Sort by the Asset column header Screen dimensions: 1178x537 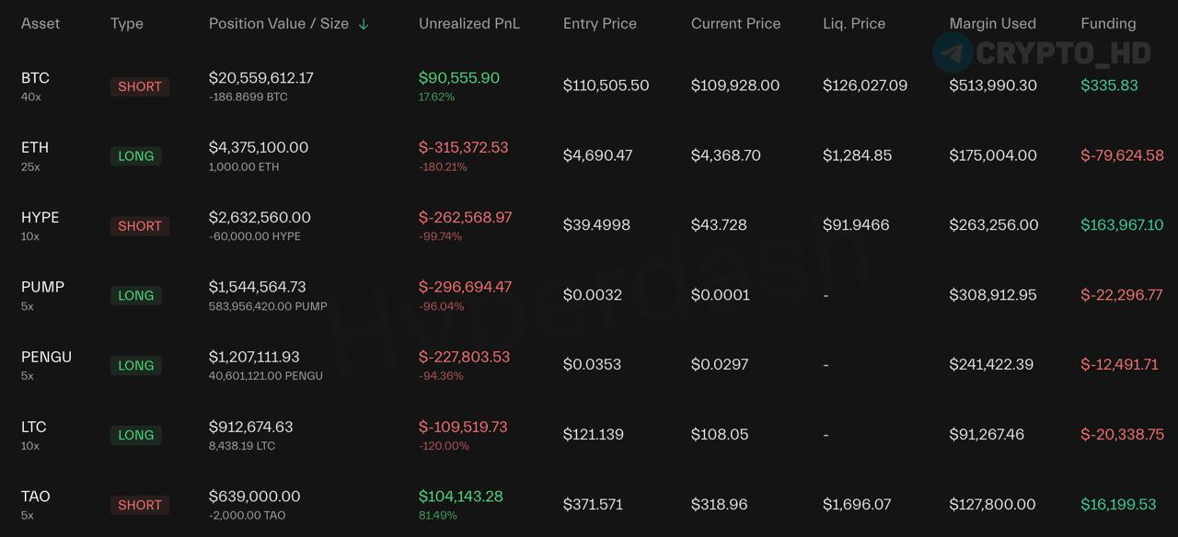pos(40,24)
